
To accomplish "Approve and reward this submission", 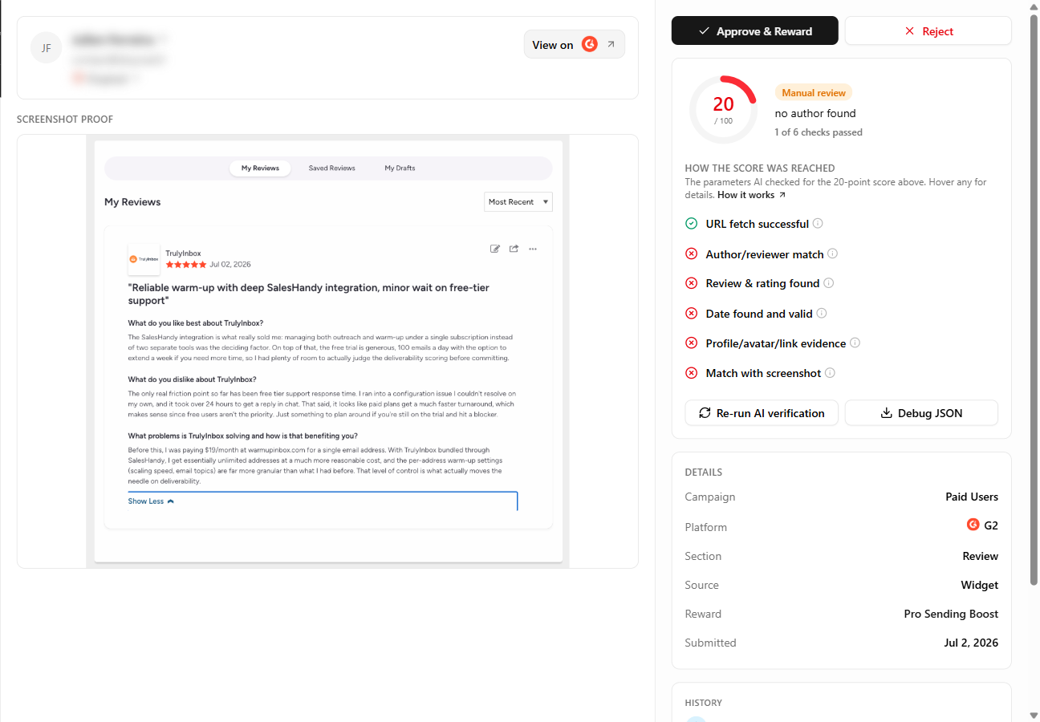I will (755, 31).
